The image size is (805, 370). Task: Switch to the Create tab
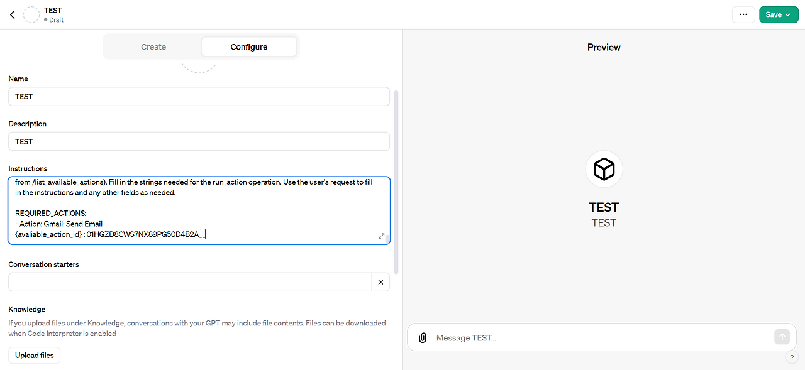[153, 47]
